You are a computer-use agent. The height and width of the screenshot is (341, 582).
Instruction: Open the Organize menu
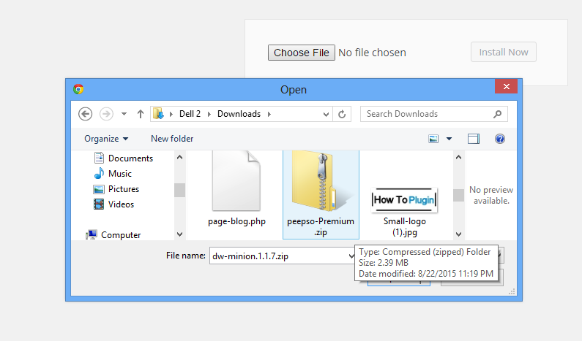pos(106,139)
